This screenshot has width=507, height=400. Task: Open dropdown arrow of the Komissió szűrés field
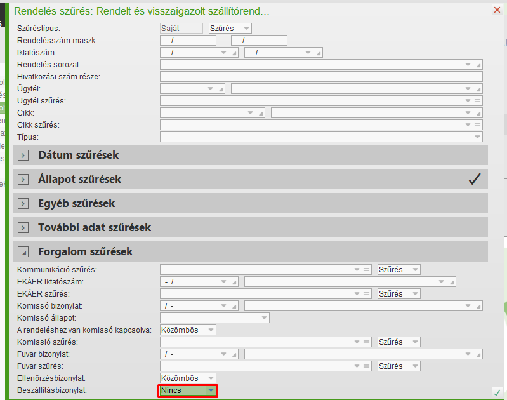coord(357,342)
